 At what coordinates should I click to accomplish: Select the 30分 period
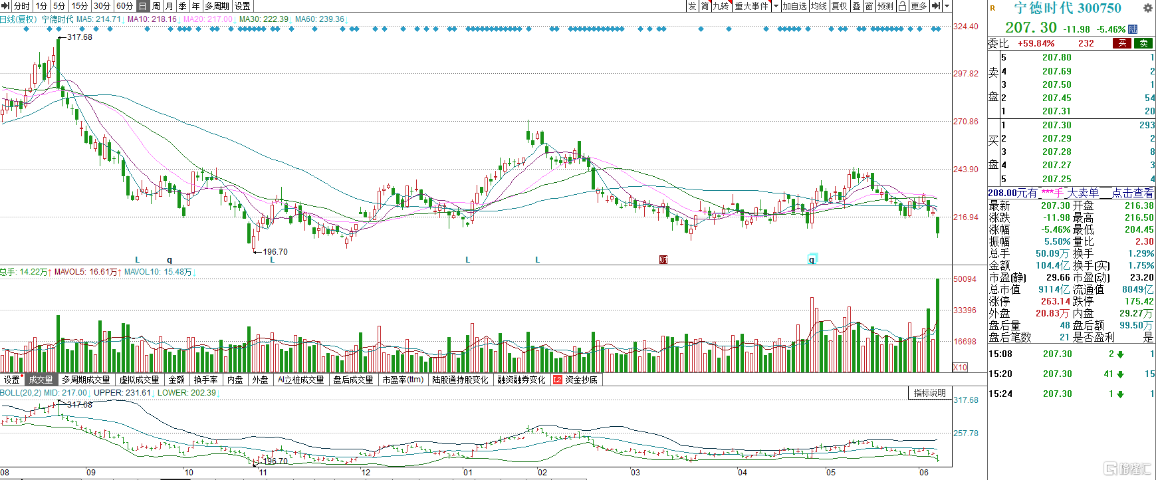coord(102,6)
